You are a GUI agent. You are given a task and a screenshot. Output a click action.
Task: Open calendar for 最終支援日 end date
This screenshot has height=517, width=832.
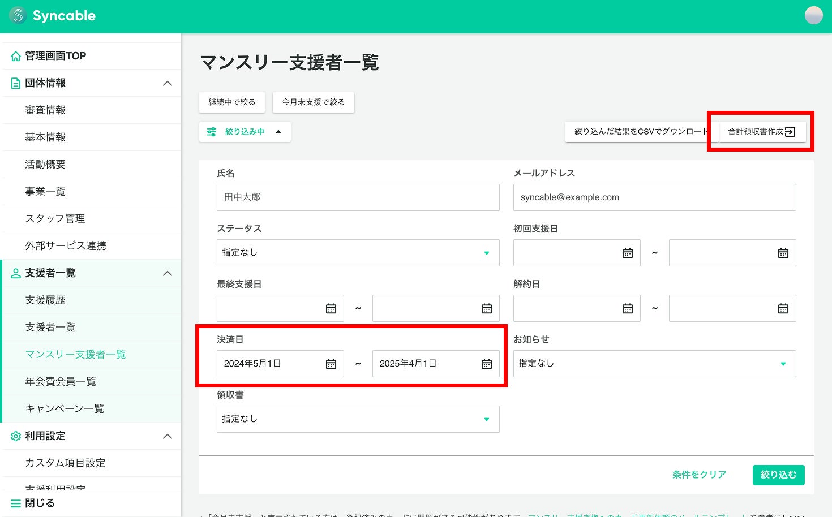coord(487,308)
